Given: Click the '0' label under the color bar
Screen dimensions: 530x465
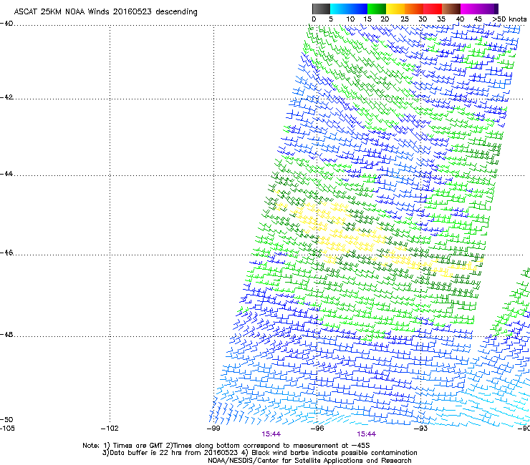Looking at the screenshot, I should coord(314,19).
